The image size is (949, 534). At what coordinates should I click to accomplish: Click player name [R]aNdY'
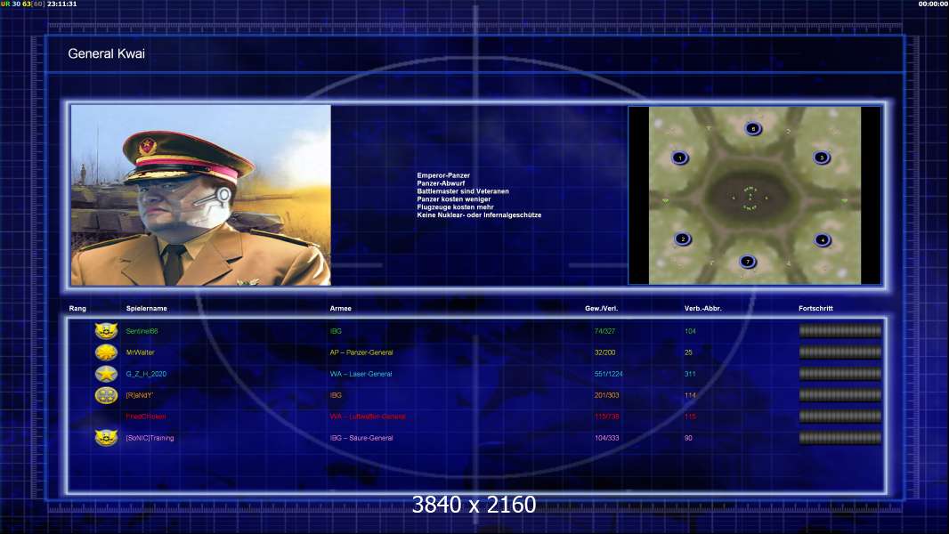[x=139, y=395]
